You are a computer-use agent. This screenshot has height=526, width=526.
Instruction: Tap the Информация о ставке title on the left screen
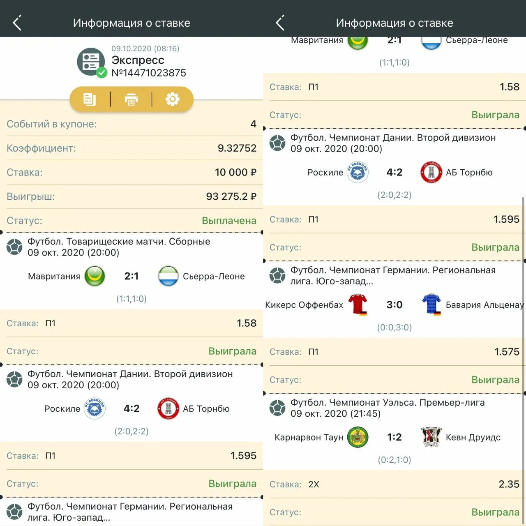pyautogui.click(x=131, y=23)
